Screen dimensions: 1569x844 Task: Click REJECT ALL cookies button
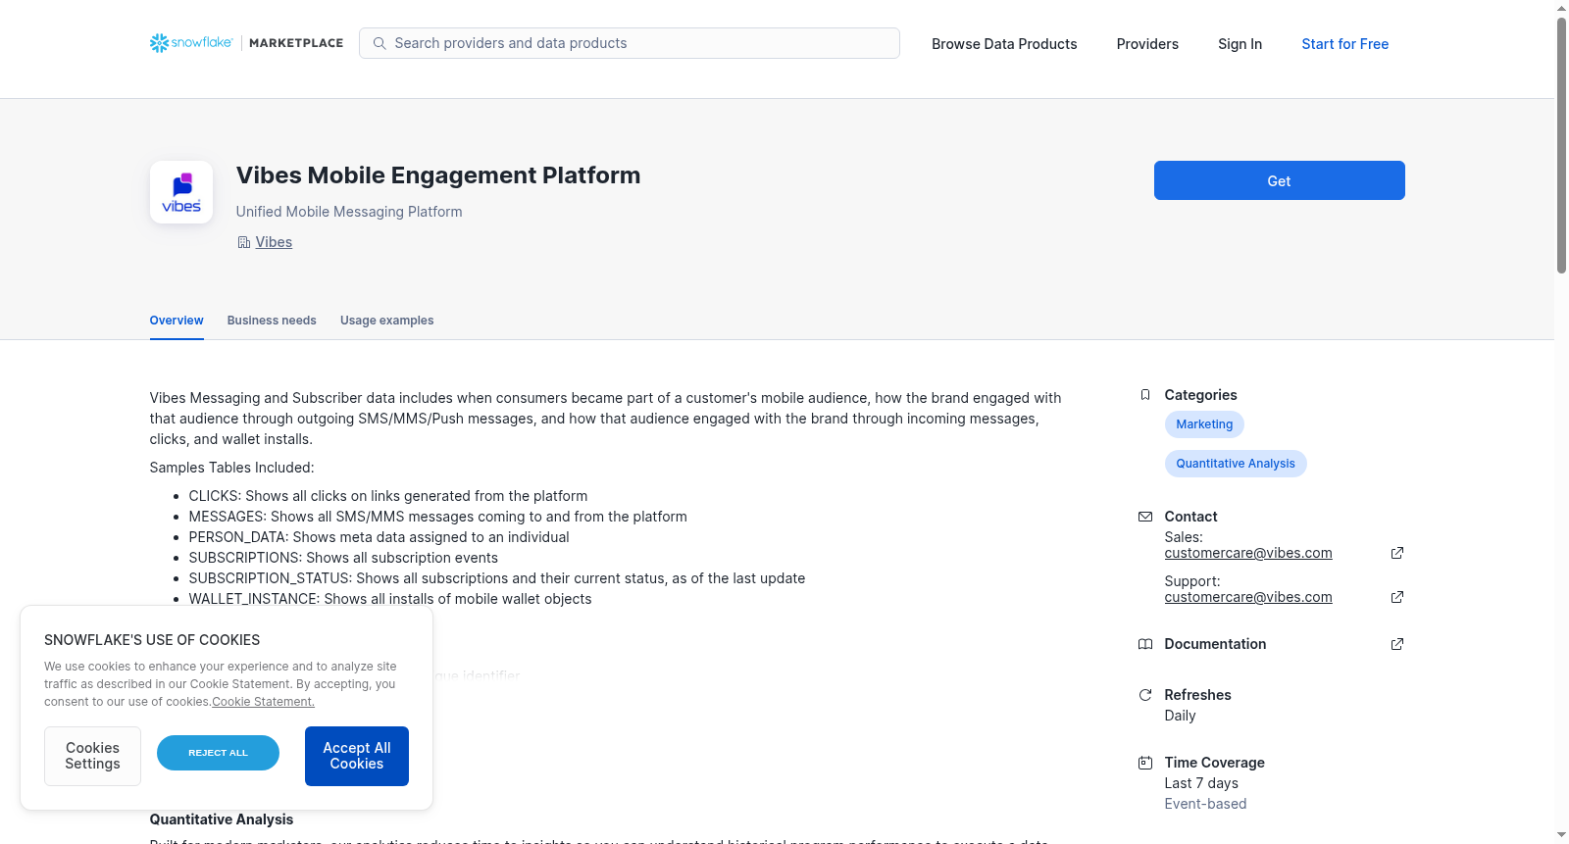[x=218, y=753]
